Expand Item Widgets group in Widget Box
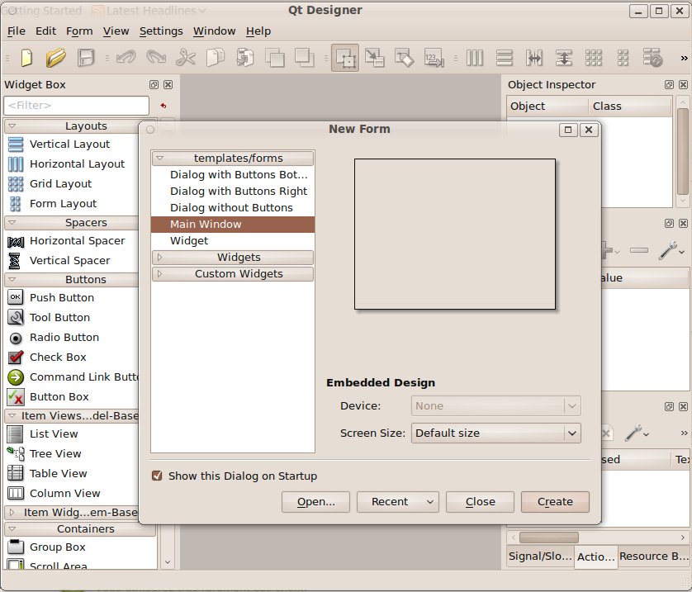The image size is (692, 592). click(12, 512)
